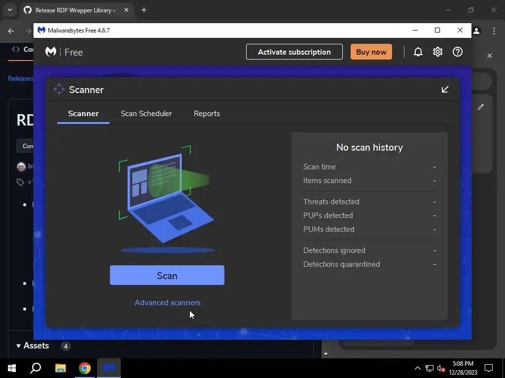This screenshot has height=378, width=505.
Task: Open the Chrome tab search dropdown
Action: coord(10,10)
